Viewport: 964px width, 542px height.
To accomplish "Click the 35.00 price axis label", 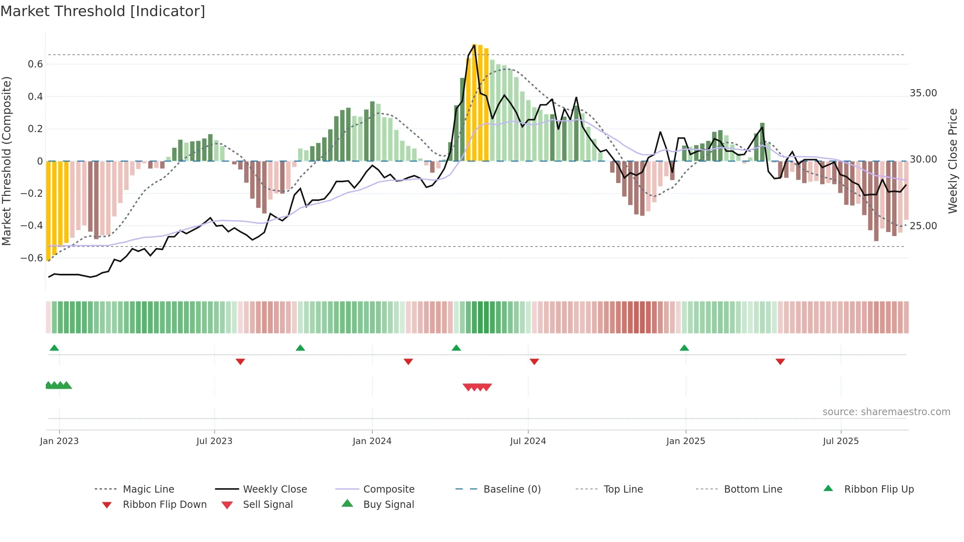I will click(x=923, y=93).
